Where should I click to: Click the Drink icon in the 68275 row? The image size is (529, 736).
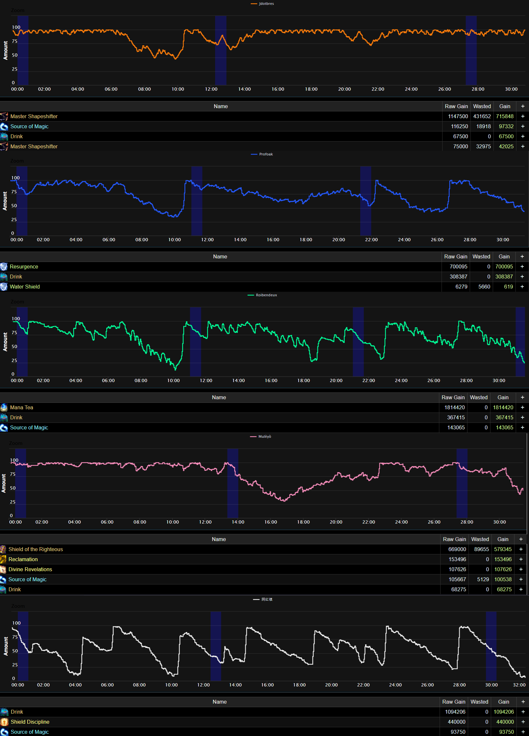(x=3, y=589)
